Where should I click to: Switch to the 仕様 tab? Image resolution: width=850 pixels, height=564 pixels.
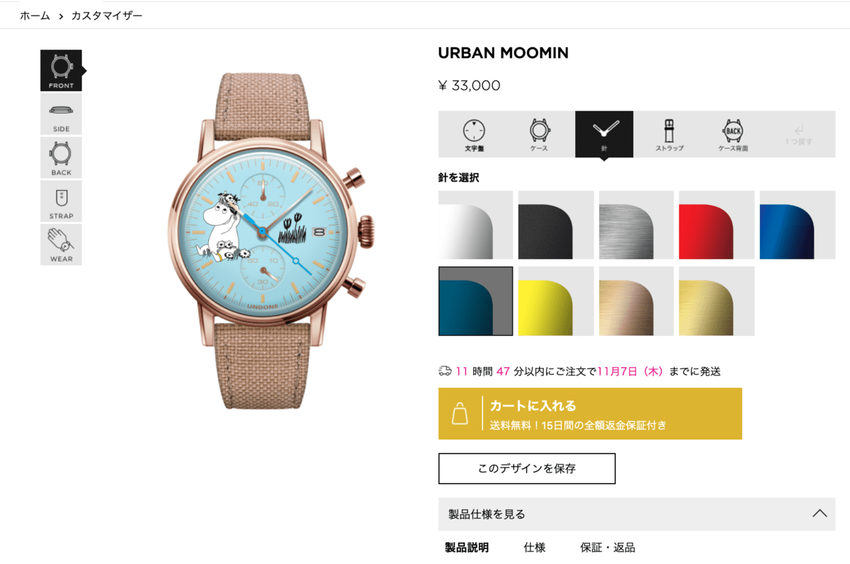[x=534, y=548]
